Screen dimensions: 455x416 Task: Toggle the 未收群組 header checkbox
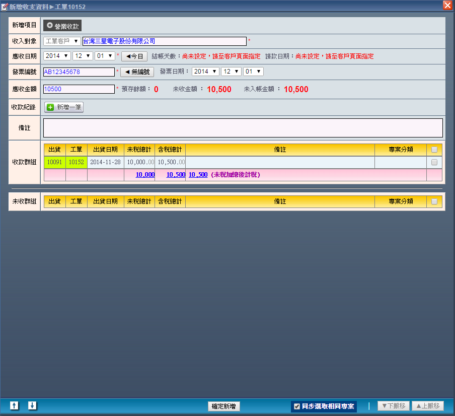[434, 201]
